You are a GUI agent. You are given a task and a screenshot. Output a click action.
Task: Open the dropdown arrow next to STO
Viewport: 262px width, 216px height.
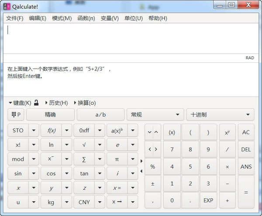pyautogui.click(x=34, y=130)
